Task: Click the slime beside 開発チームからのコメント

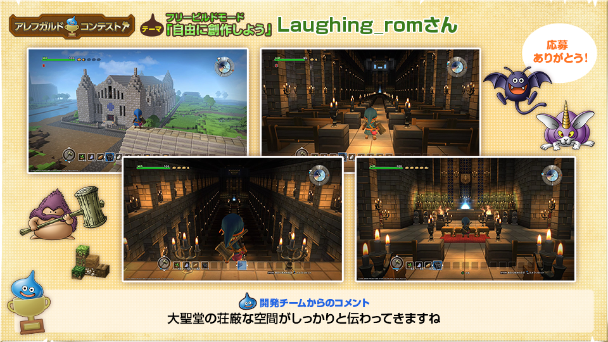Action: coord(248,301)
